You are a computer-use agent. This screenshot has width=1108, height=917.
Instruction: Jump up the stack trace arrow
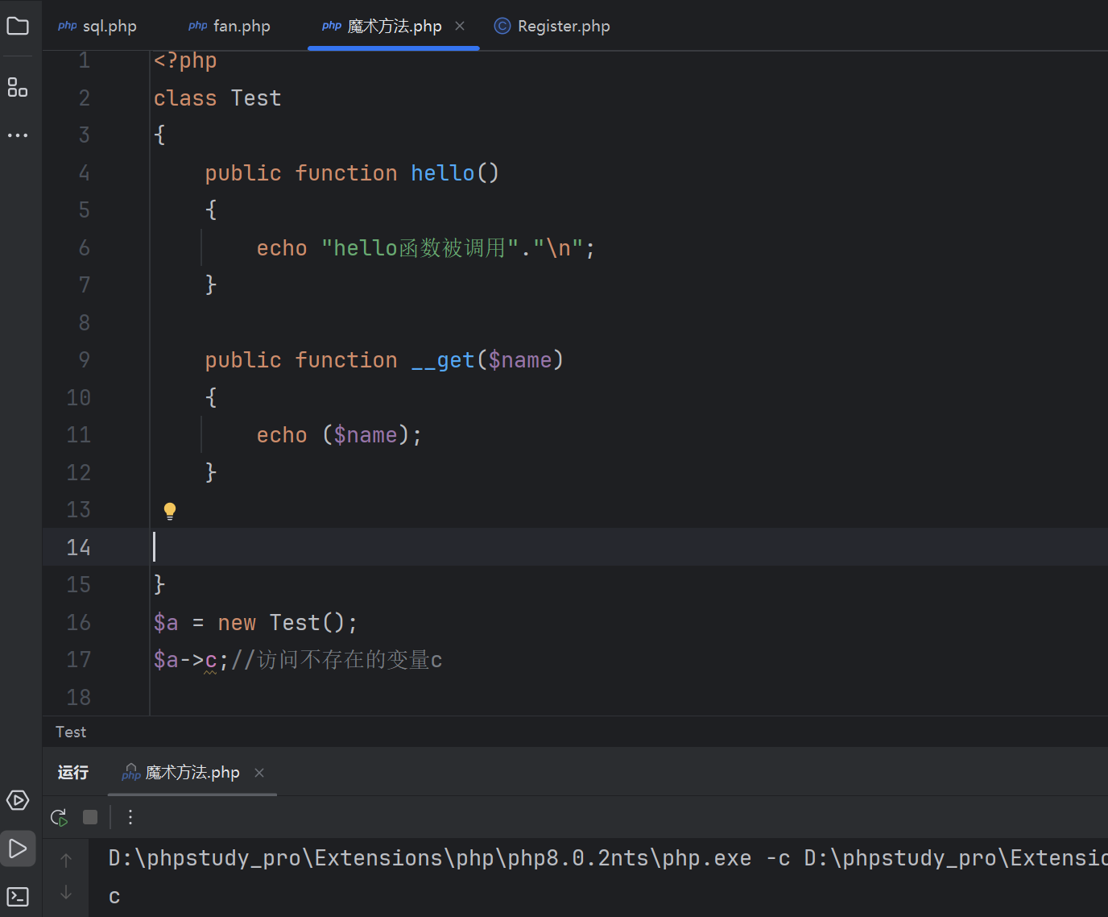tap(66, 860)
